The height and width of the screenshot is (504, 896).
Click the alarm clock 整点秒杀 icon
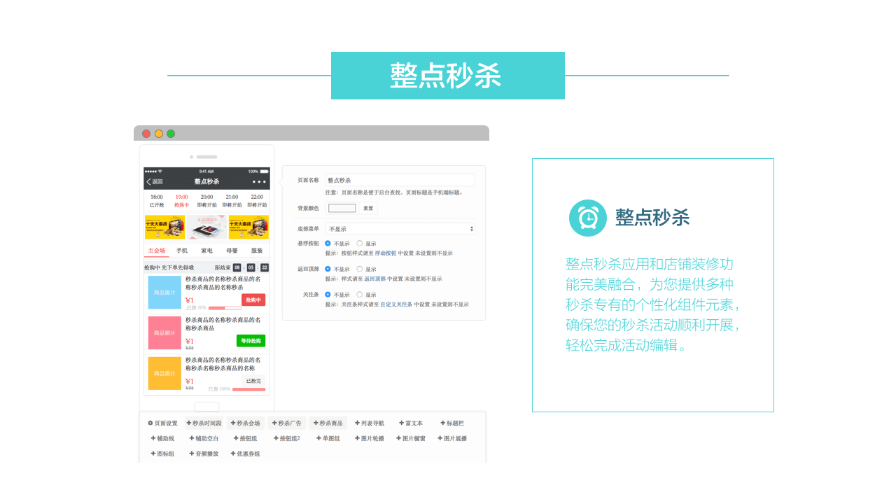pyautogui.click(x=588, y=218)
